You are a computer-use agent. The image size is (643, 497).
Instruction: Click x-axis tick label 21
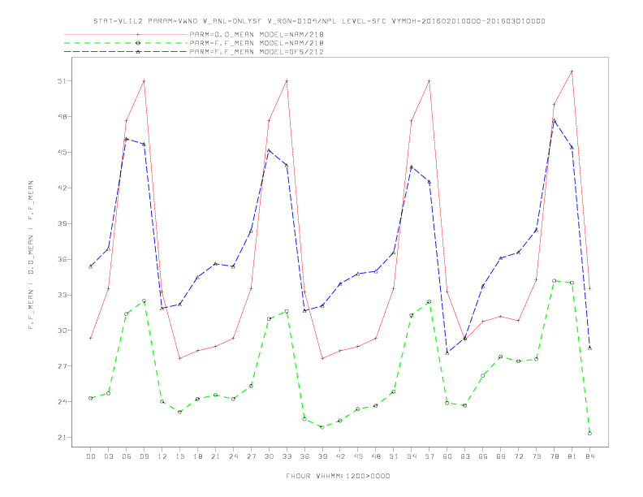(215, 456)
